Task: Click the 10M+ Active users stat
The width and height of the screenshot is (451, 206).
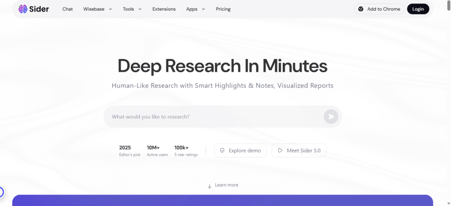Action: point(157,151)
